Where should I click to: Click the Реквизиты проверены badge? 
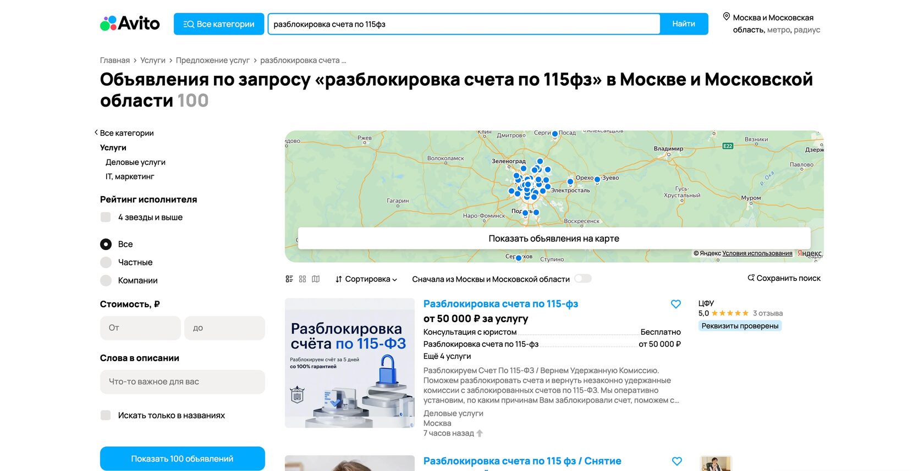click(740, 326)
